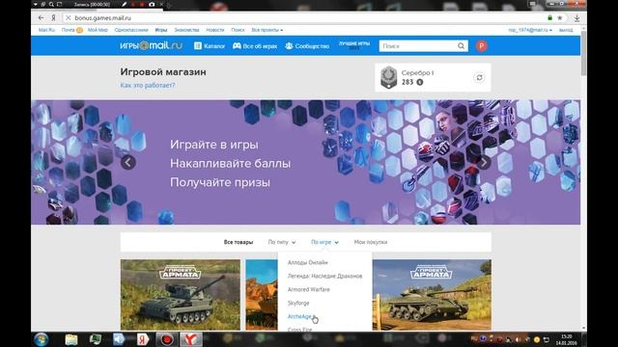Open the Windows Start button
Screen dimensions: 618x347
(x=41, y=339)
